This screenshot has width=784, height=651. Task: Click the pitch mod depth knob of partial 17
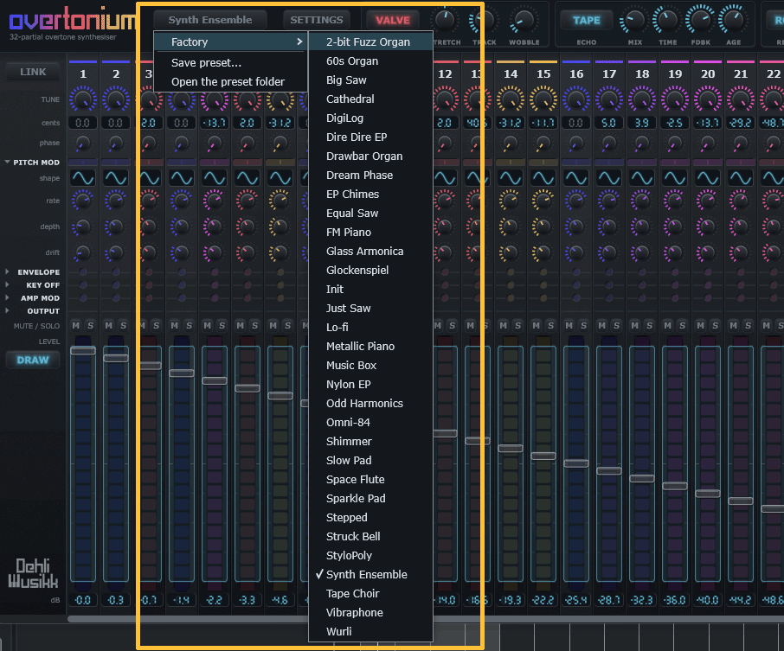click(x=609, y=227)
